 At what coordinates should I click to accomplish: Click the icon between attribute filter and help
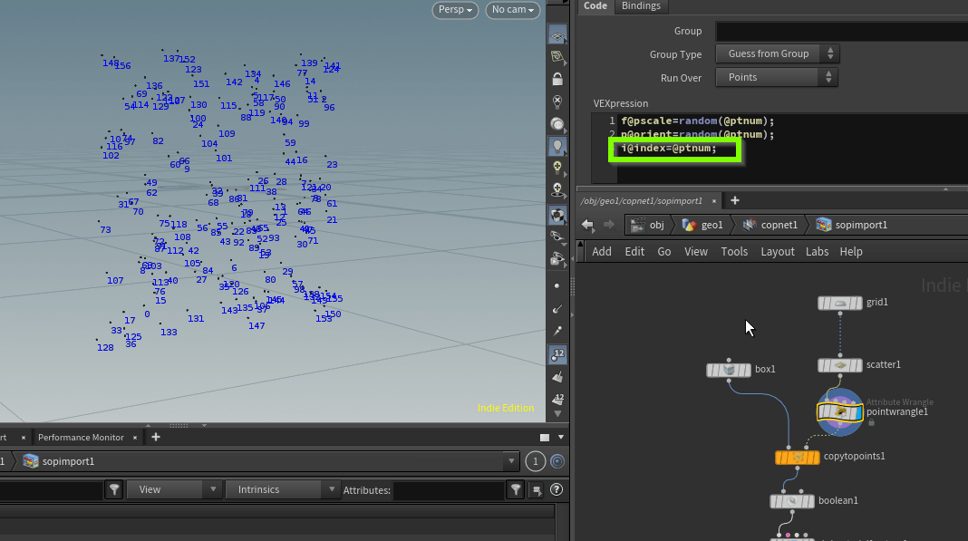pyautogui.click(x=537, y=490)
